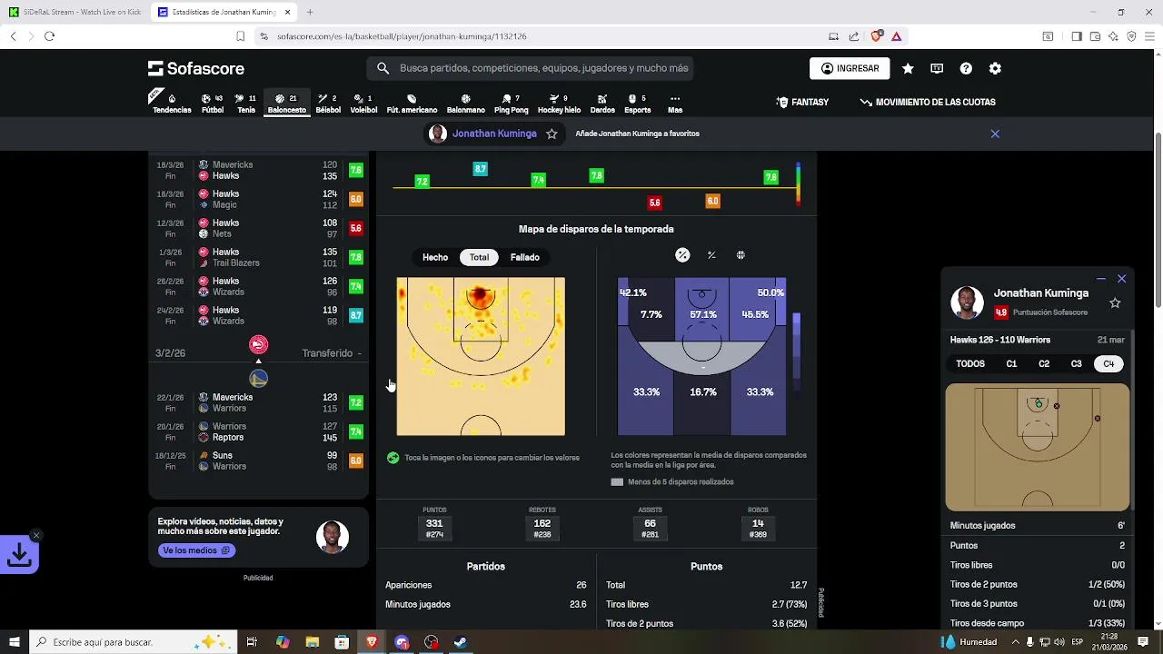Viewport: 1163px width, 654px height.
Task: Expand the Más sports dropdown
Action: (x=675, y=103)
